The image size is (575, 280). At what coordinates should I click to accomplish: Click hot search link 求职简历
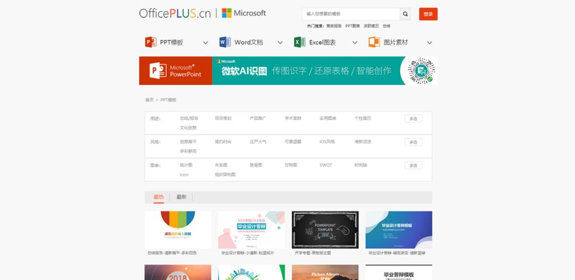(371, 26)
